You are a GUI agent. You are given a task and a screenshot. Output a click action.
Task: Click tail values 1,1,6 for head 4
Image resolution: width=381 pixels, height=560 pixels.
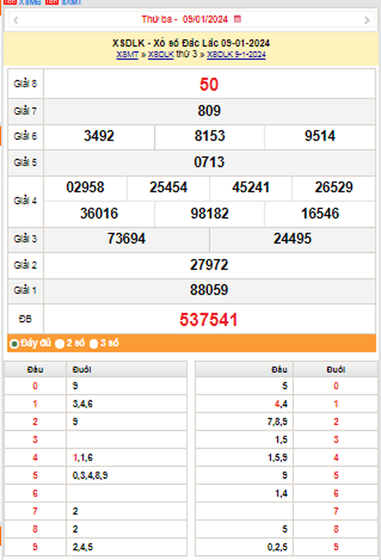pyautogui.click(x=83, y=457)
